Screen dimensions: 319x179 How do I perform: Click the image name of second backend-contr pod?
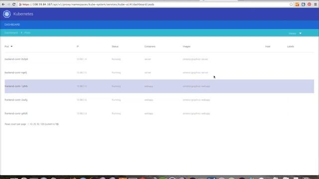pos(195,73)
